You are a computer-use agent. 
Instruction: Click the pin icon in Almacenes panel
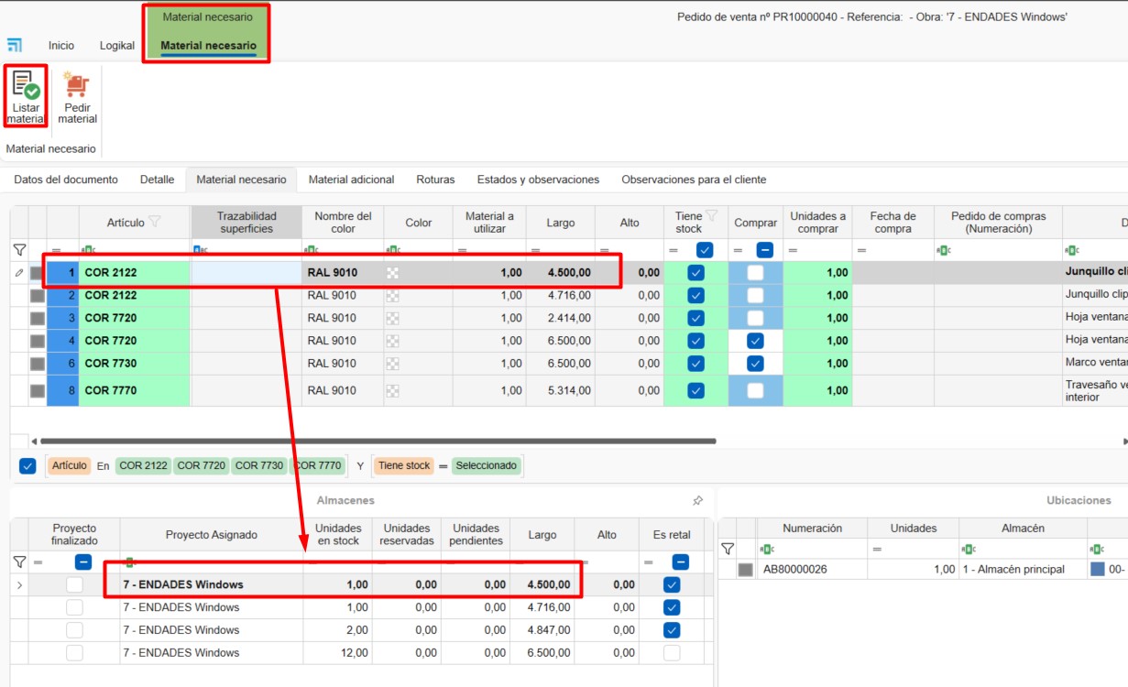697,501
